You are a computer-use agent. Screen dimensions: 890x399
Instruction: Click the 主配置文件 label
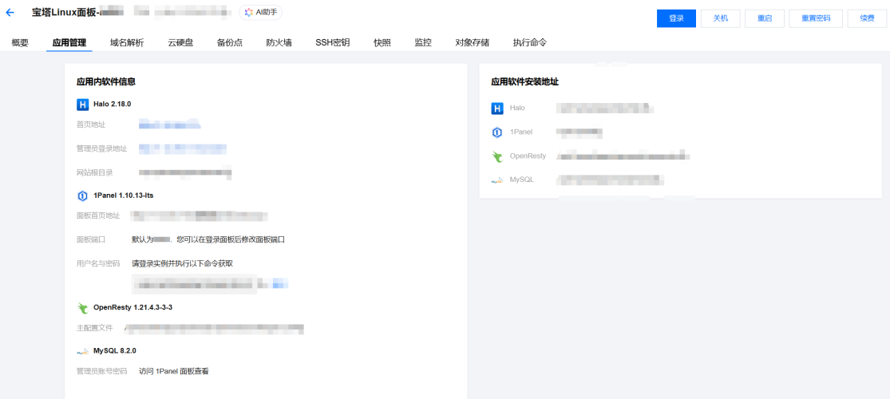tap(94, 328)
